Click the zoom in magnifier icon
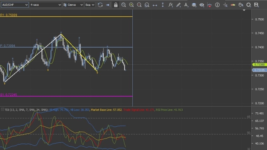 [x=131, y=5]
